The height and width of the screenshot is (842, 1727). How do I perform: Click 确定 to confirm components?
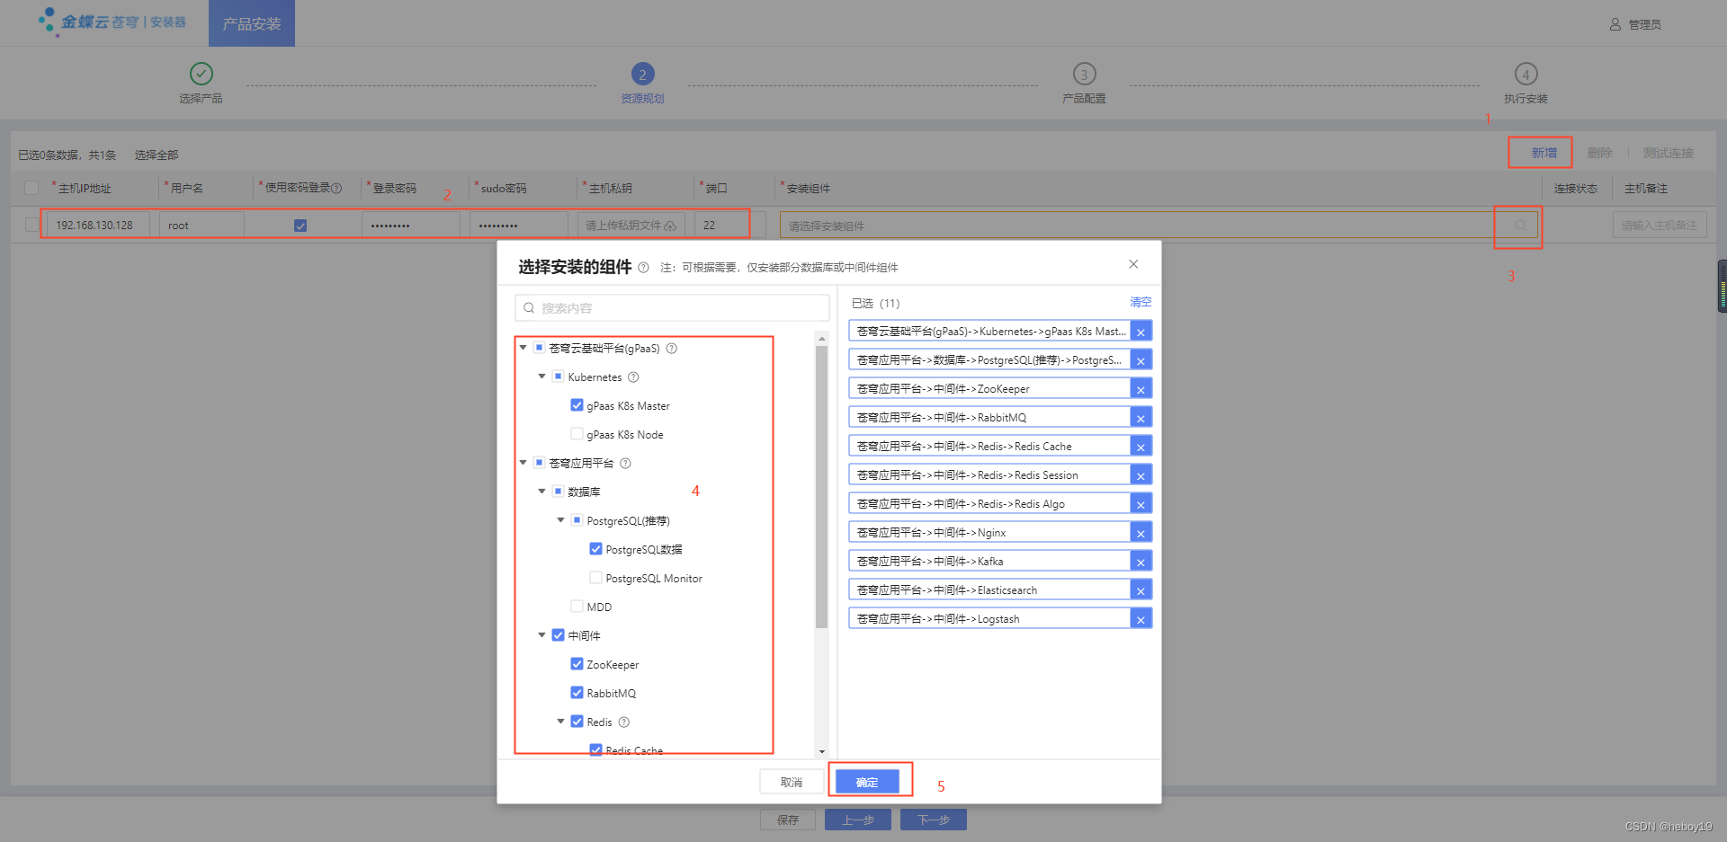tap(867, 782)
